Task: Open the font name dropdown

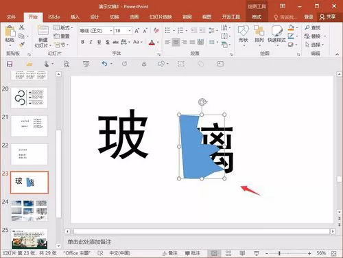Action: click(111, 30)
